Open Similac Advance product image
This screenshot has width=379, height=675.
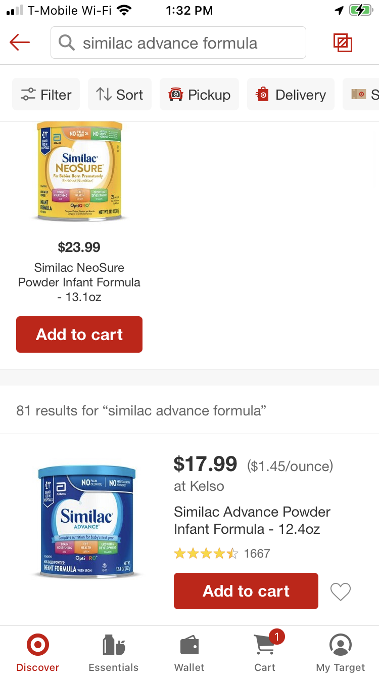pos(86,522)
